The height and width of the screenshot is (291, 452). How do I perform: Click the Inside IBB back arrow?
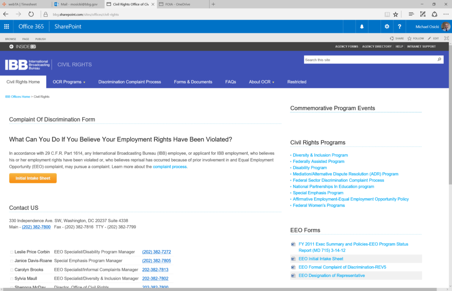coord(11,46)
